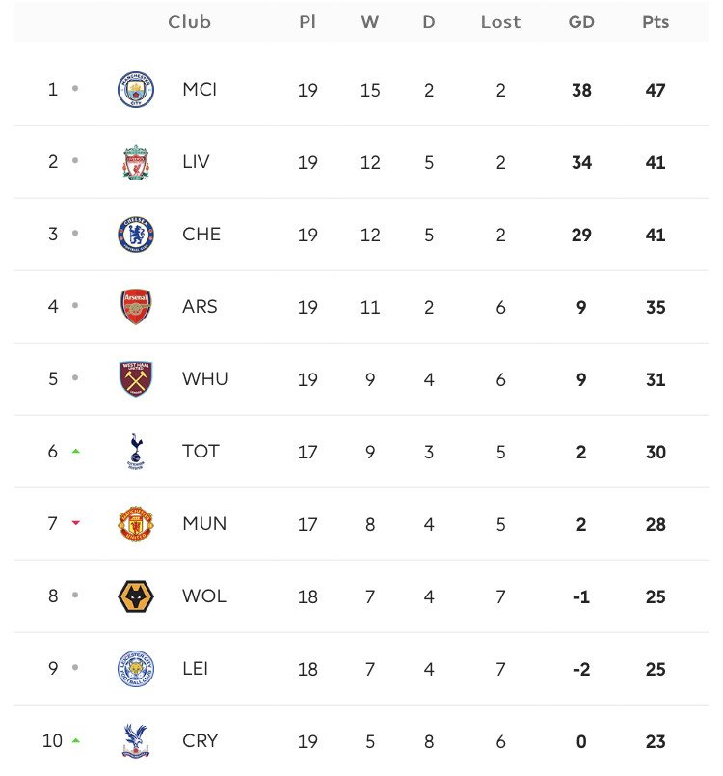
Task: Open the MCI team name link
Action: (x=200, y=90)
